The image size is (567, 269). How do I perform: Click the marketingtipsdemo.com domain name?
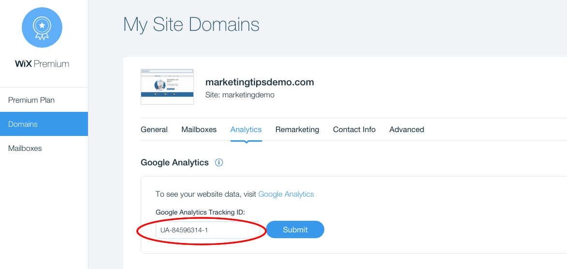[260, 82]
